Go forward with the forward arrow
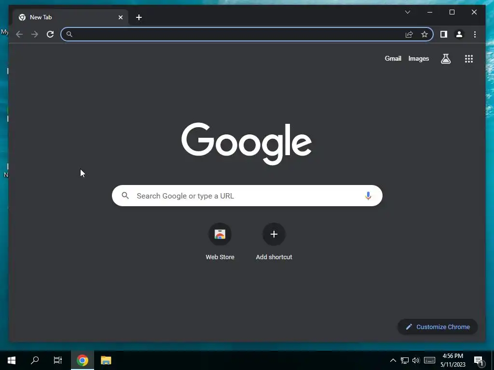The height and width of the screenshot is (370, 494). pyautogui.click(x=35, y=34)
